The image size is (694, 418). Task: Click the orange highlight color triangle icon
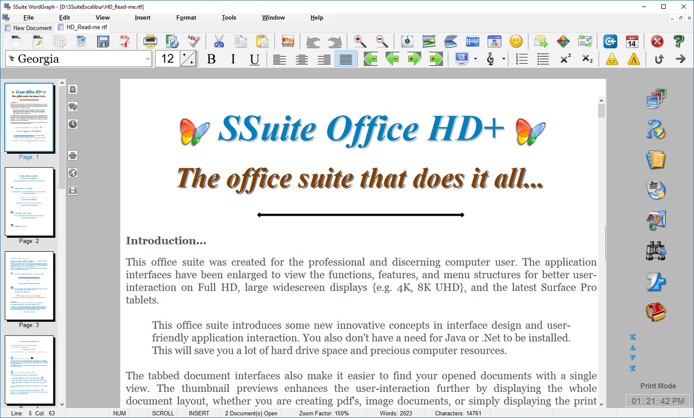click(612, 59)
